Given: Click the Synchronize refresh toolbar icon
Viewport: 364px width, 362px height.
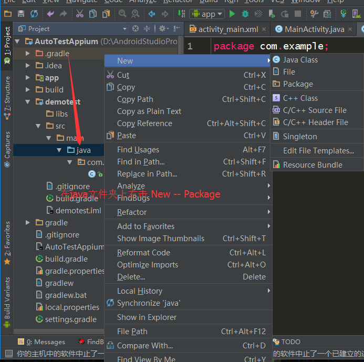Looking at the screenshot, I should 34,14.
